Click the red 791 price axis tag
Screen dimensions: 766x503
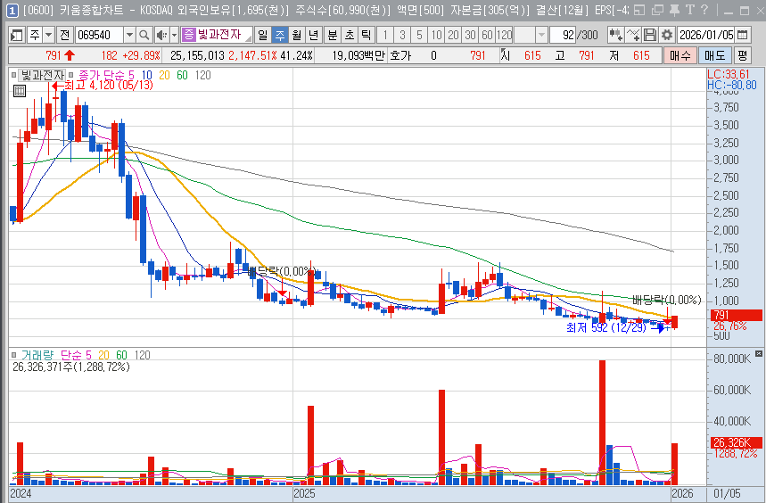point(737,315)
